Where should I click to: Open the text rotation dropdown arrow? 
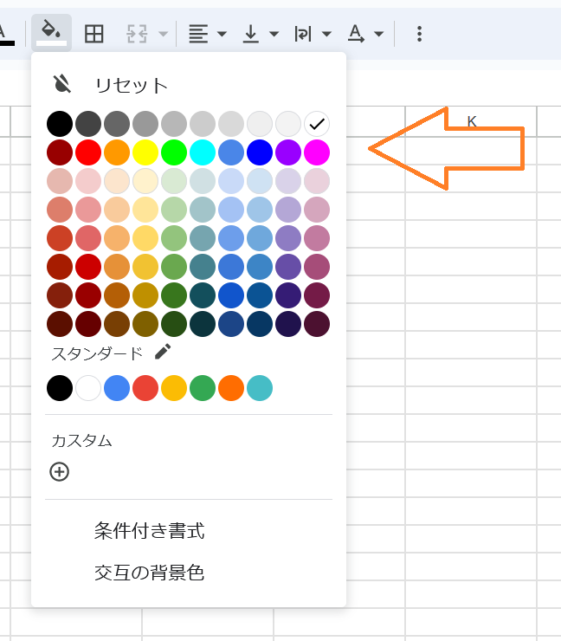click(379, 34)
